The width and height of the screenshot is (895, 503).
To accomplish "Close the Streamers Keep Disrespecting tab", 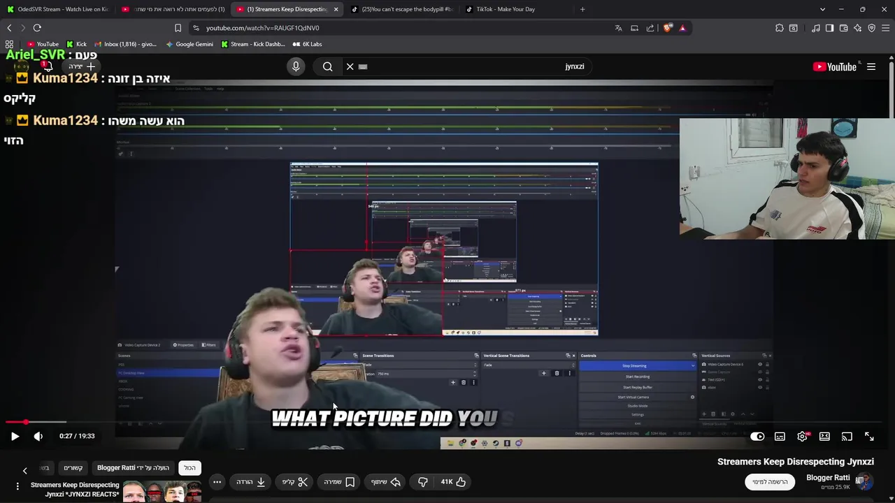I will click(336, 9).
